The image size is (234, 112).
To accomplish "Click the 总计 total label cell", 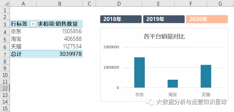I will [x=23, y=54].
